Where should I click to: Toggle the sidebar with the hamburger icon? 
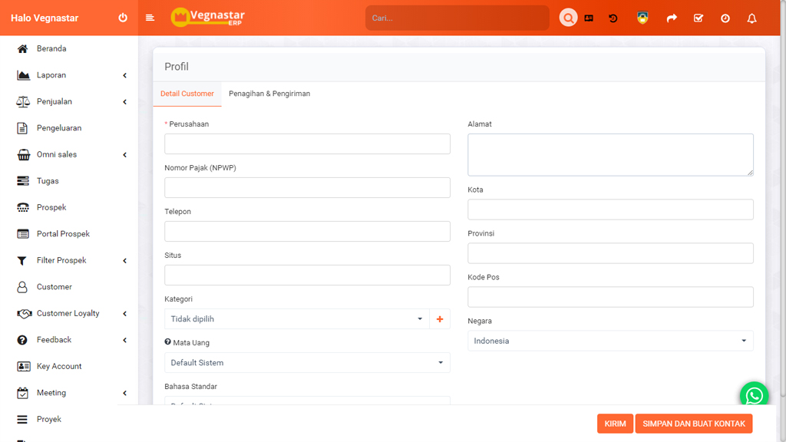pos(150,18)
